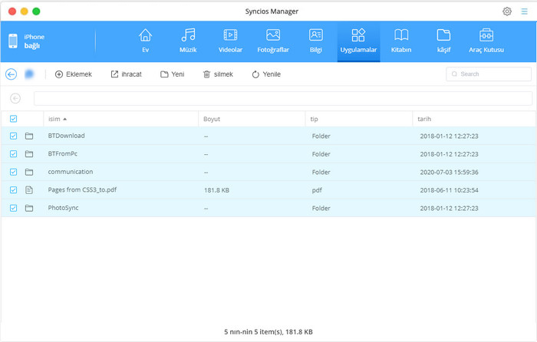Click the PhotoSync folder icon

point(29,208)
